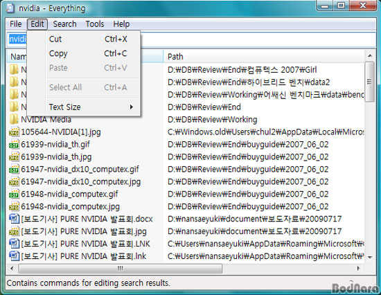The width and height of the screenshot is (381, 295).
Task: Click the first folder icon in the results
Action: coord(14,69)
